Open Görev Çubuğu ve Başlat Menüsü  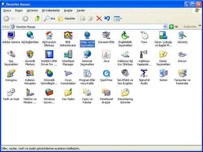click(x=163, y=39)
